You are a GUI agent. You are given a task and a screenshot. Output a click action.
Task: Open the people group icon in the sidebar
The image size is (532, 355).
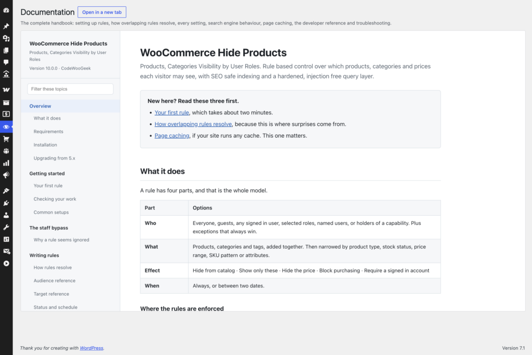[x=6, y=151]
